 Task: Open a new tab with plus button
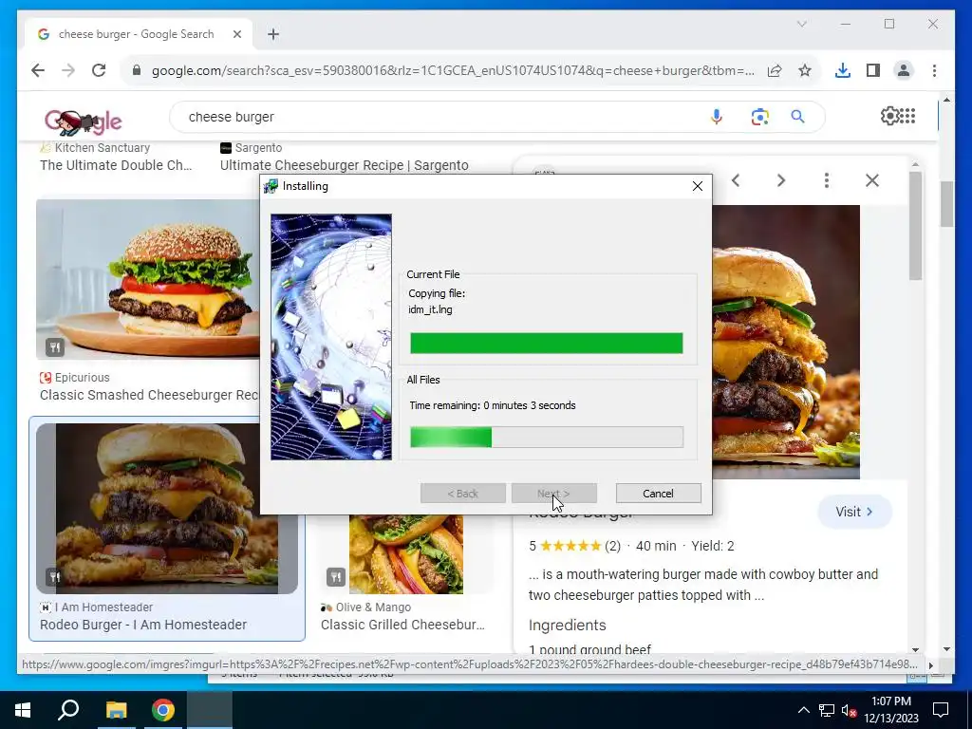pyautogui.click(x=273, y=34)
